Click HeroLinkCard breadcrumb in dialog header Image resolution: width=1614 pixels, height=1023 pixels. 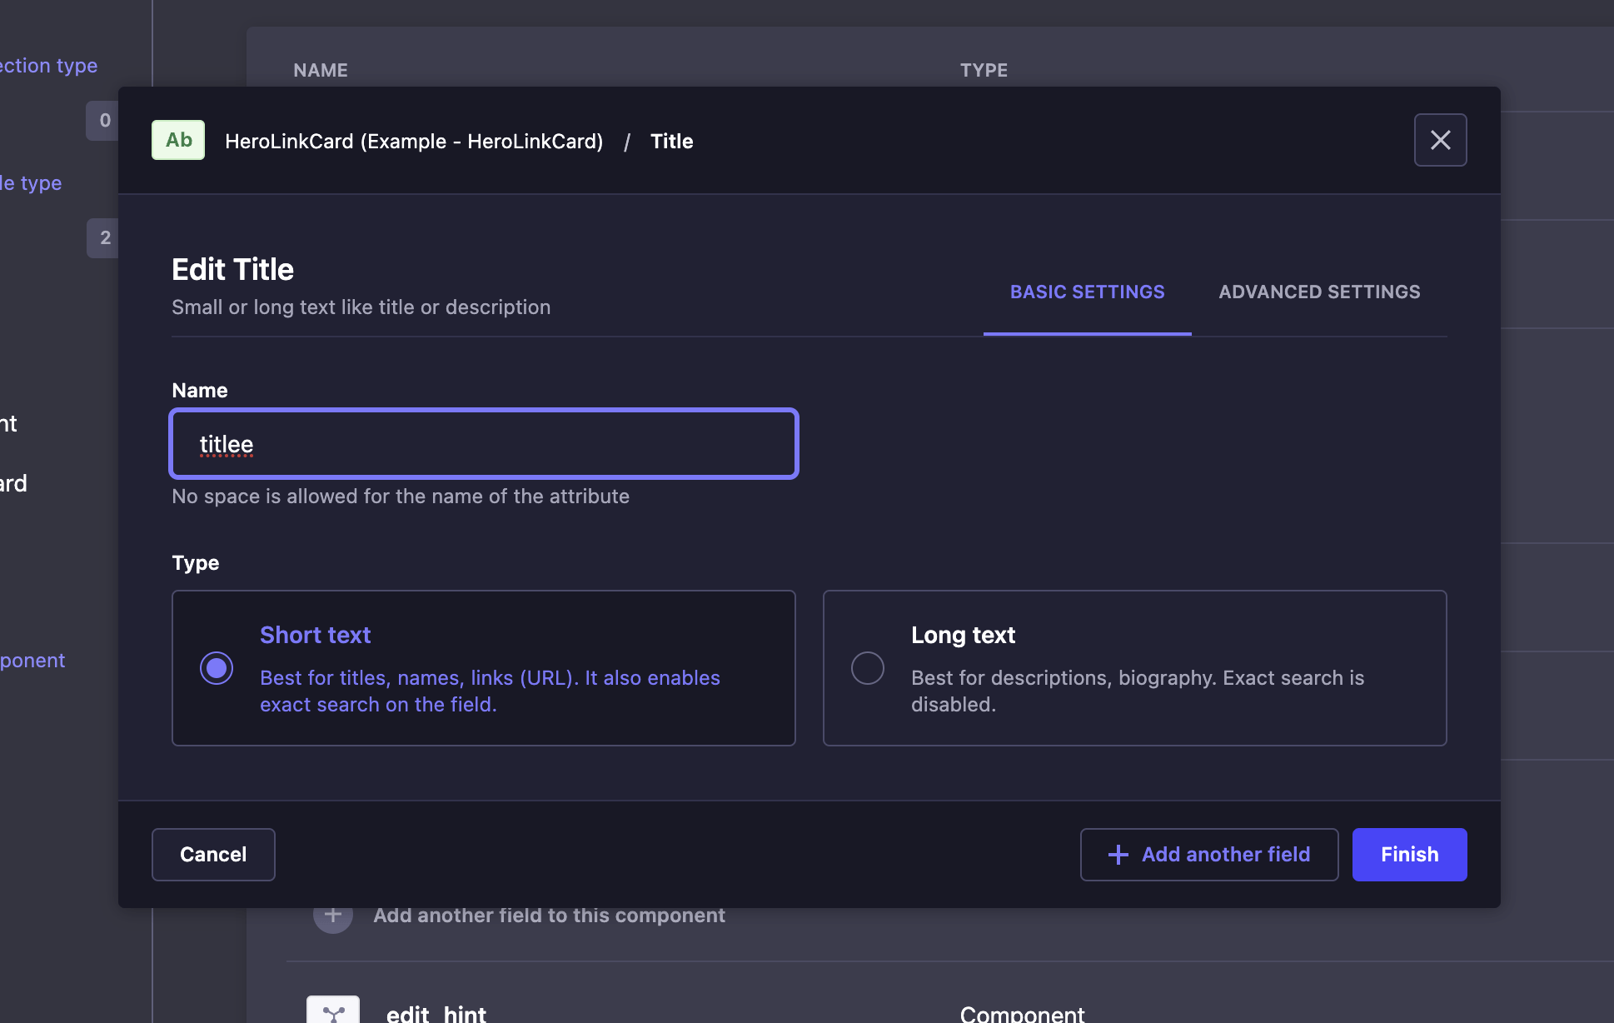click(414, 142)
